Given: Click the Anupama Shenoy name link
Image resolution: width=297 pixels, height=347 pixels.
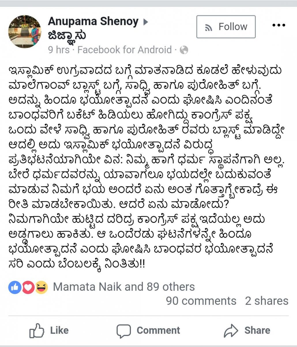Looking at the screenshot, I should pos(93,21).
